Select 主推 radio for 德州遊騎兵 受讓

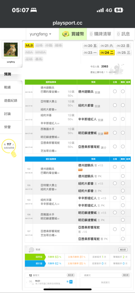[x=115, y=91]
